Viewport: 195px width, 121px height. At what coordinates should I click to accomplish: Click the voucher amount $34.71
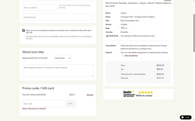(72, 95)
